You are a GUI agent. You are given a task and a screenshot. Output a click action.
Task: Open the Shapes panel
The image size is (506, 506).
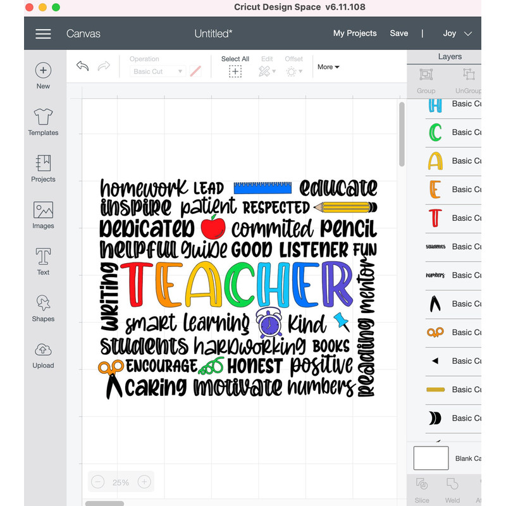[x=43, y=307]
